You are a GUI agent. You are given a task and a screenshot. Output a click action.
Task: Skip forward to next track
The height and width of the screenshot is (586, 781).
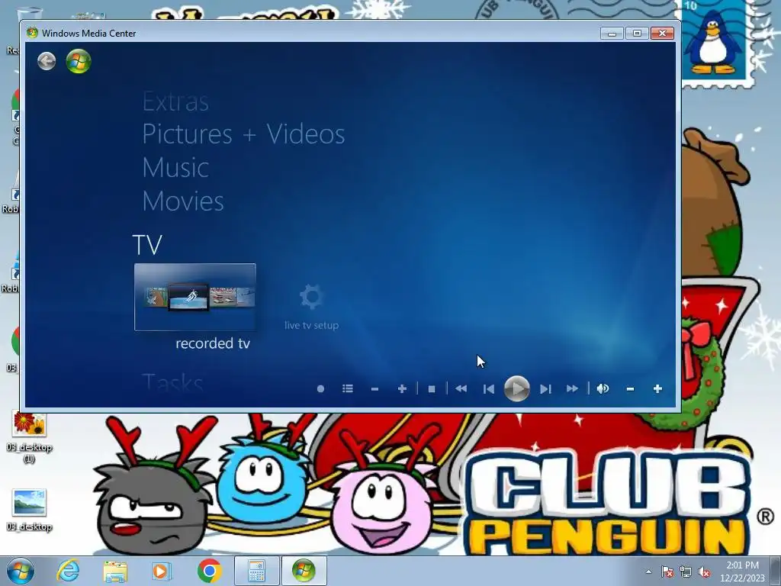point(545,388)
